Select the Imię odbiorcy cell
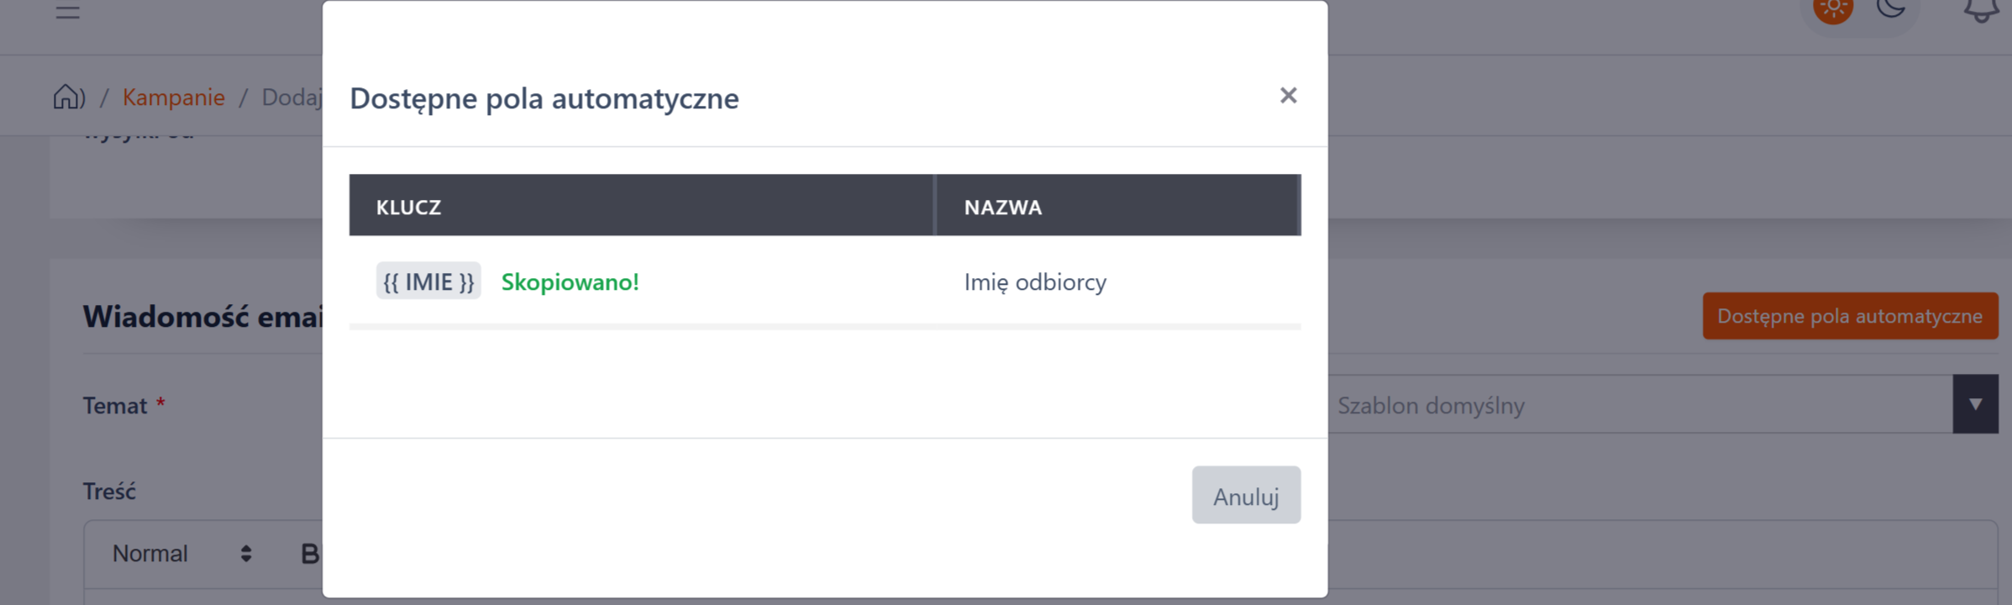 [x=1035, y=282]
